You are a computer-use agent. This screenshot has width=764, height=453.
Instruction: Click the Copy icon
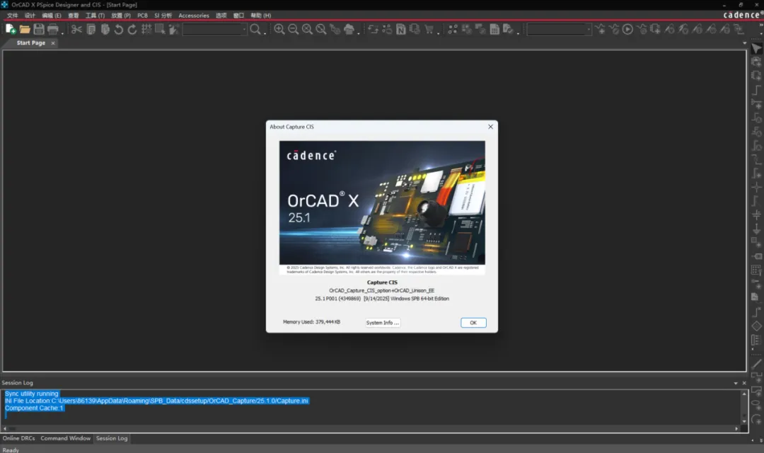point(91,29)
